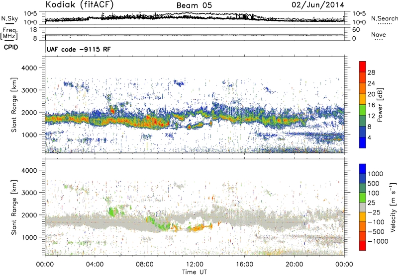Click the "20:00" time axis label

pos(294,265)
